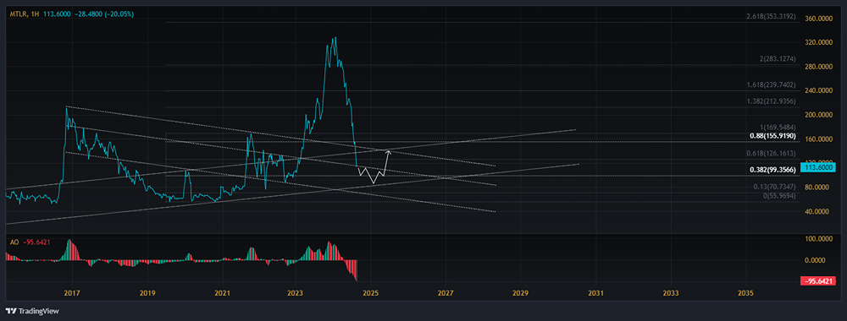Click AO axis label 100.0000
This screenshot has height=321, width=847.
coord(819,238)
